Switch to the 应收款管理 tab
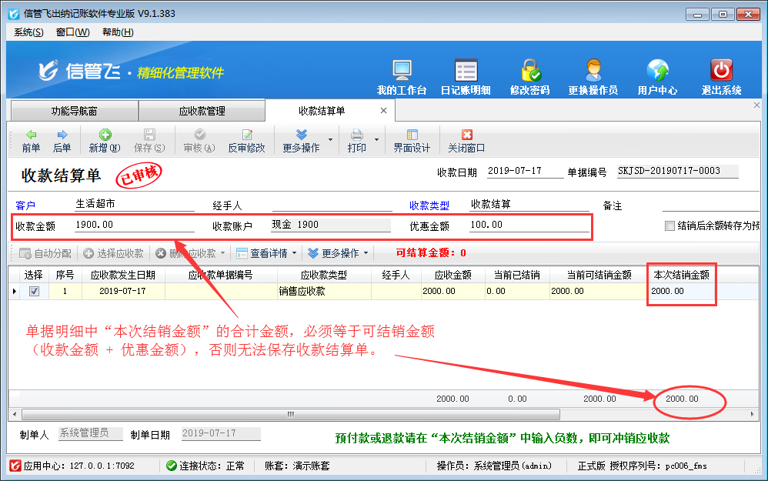The image size is (768, 481). (x=202, y=111)
